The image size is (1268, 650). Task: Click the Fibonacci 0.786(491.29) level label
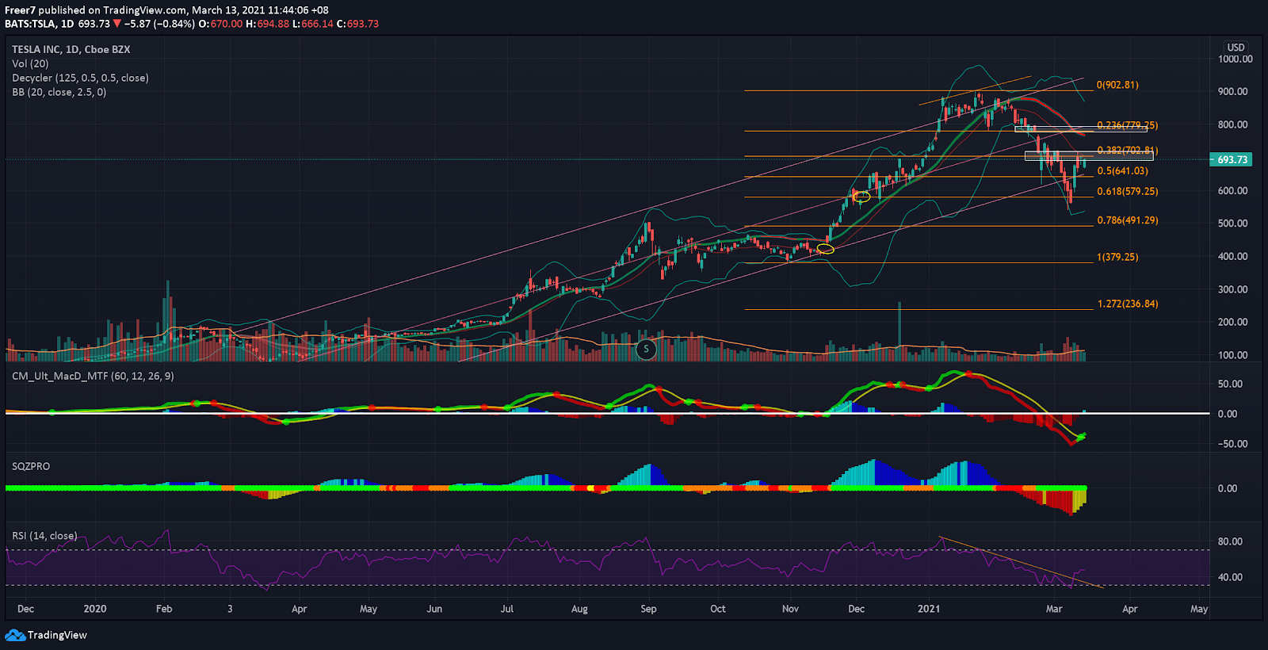(x=1127, y=220)
